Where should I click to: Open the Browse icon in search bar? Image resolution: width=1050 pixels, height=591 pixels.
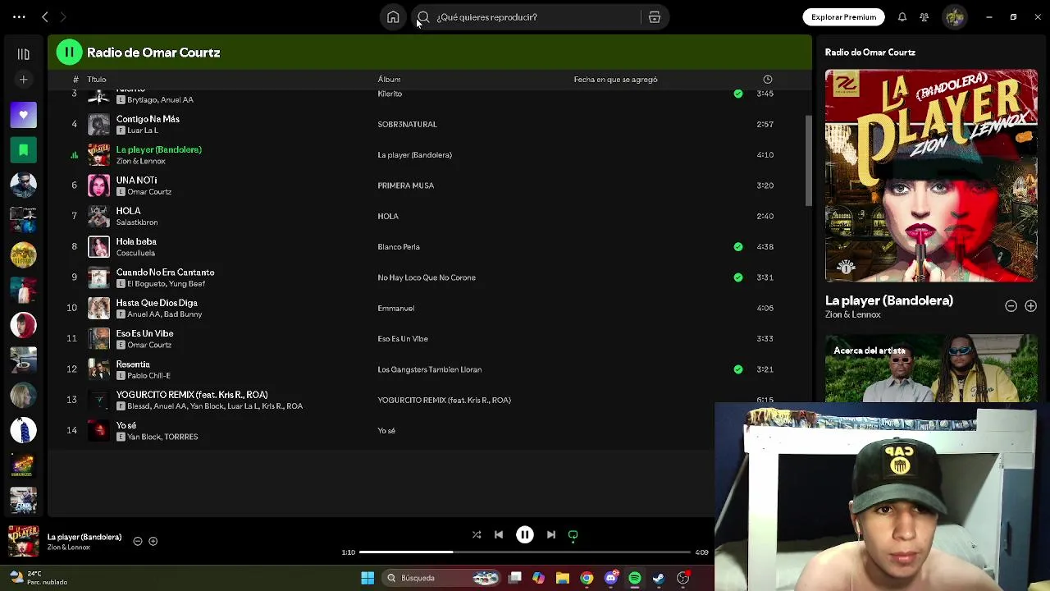655,17
